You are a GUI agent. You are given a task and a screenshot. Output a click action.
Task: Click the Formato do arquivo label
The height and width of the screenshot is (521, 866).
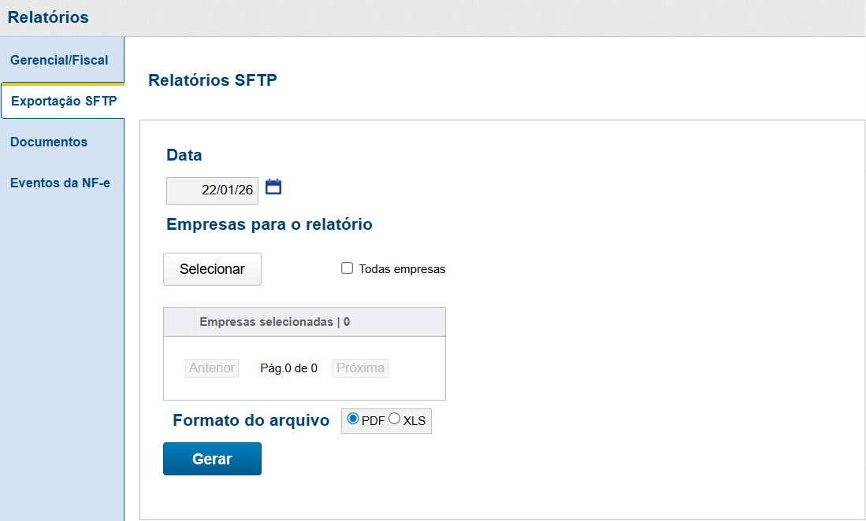(x=251, y=420)
